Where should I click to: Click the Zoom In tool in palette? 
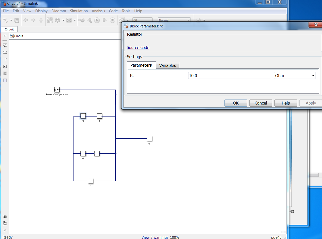tap(5, 45)
